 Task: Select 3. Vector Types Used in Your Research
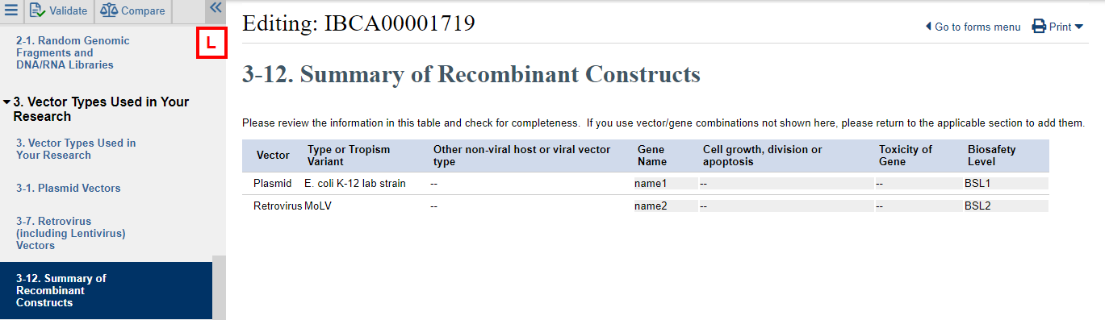(x=76, y=149)
